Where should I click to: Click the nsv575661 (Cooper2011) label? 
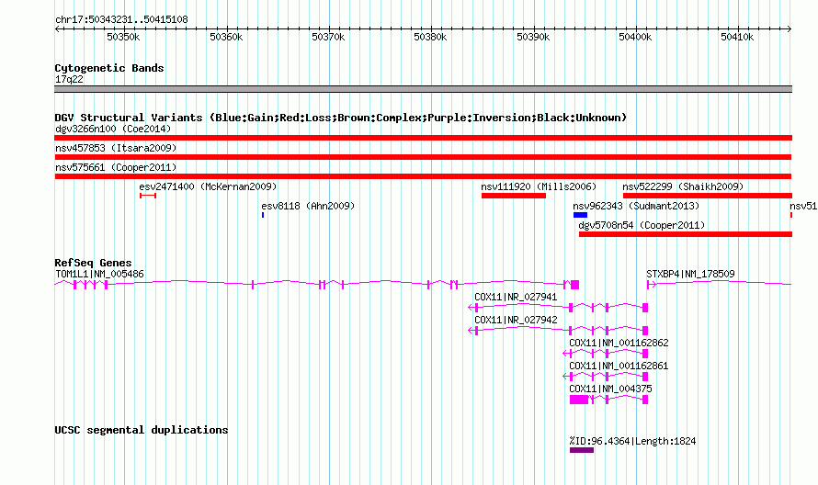coord(116,167)
